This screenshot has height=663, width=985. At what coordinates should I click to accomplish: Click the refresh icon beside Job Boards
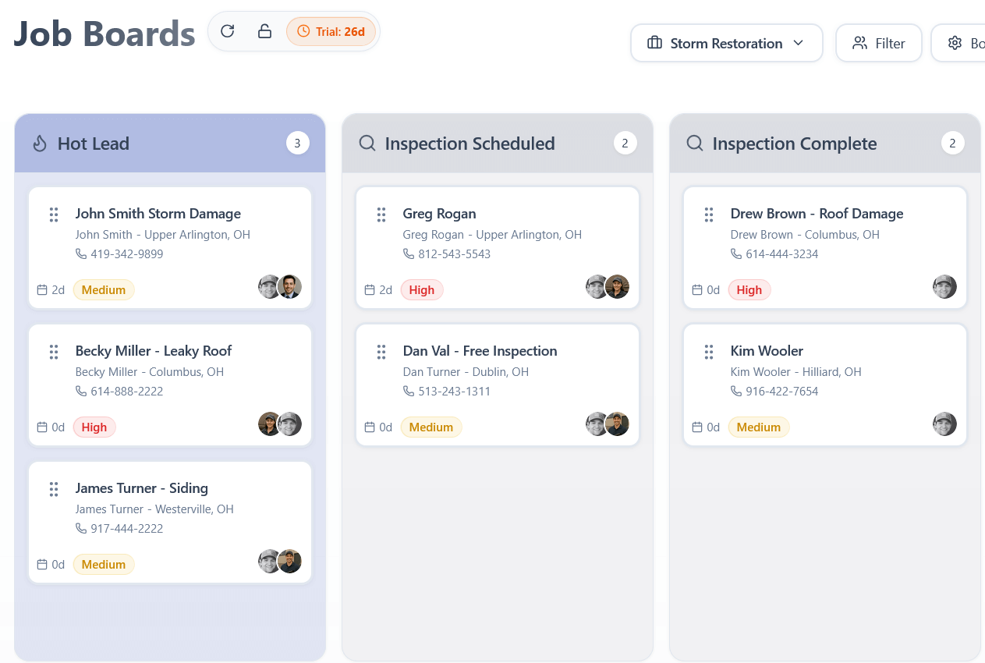click(228, 31)
